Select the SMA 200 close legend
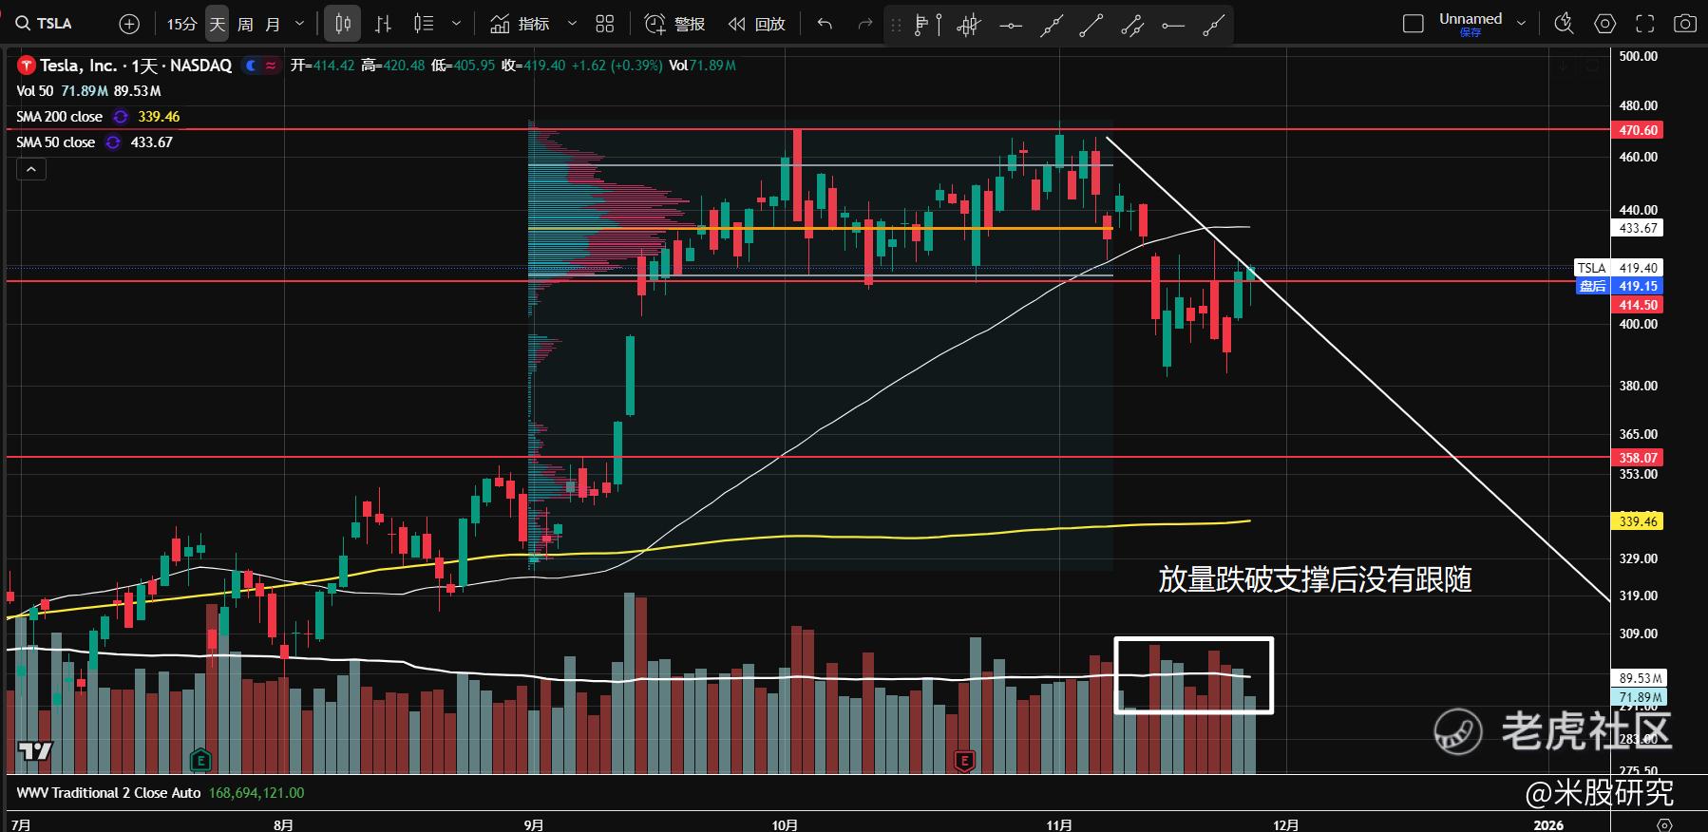1708x832 pixels. (x=59, y=117)
